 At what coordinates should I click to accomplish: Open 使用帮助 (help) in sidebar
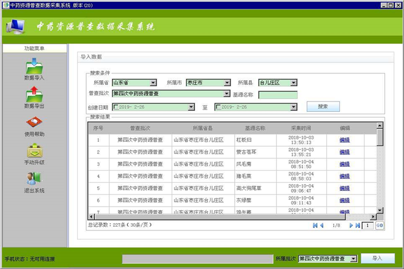click(34, 125)
